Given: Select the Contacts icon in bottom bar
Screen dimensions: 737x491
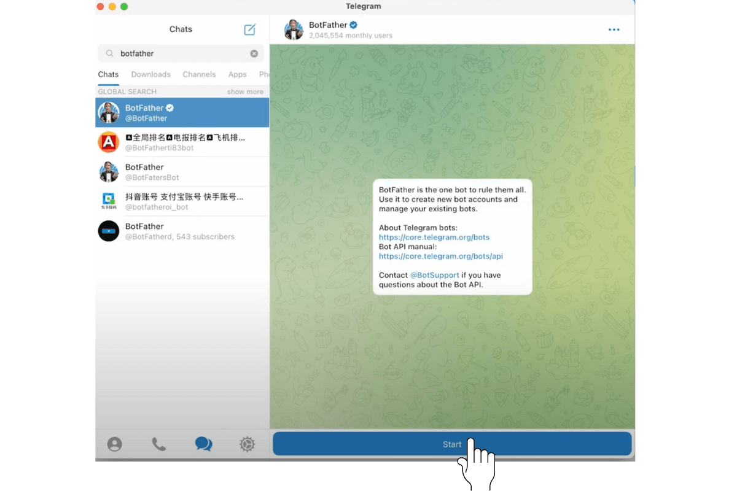Looking at the screenshot, I should click(115, 444).
